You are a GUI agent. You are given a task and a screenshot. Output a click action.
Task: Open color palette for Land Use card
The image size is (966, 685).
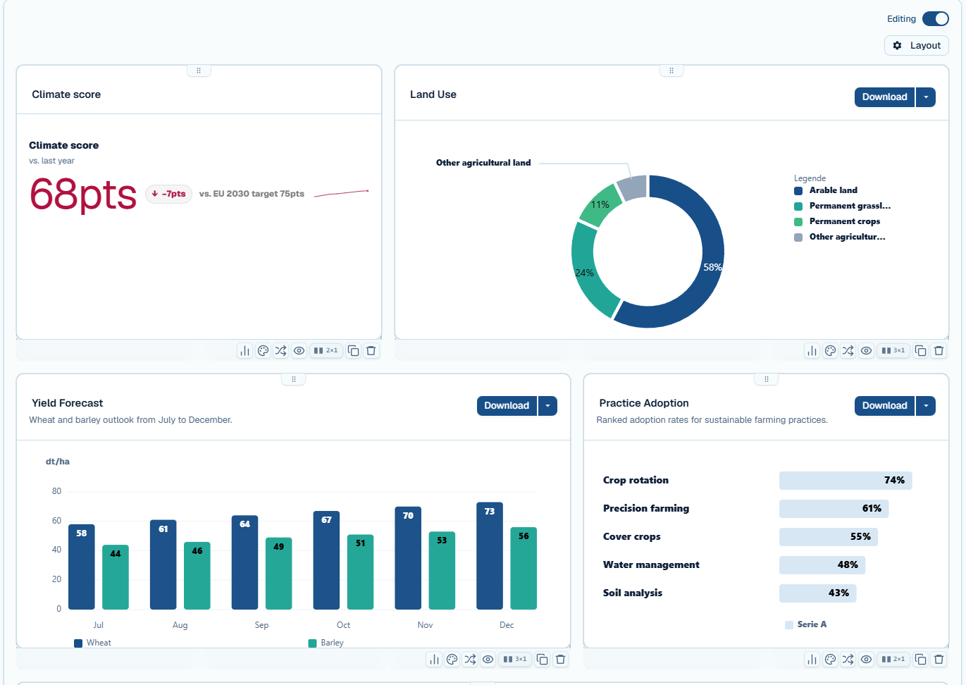(830, 350)
